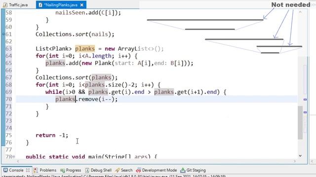Click the Git Staging icon
The height and width of the screenshot is (177, 316).
pyautogui.click(x=183, y=170)
